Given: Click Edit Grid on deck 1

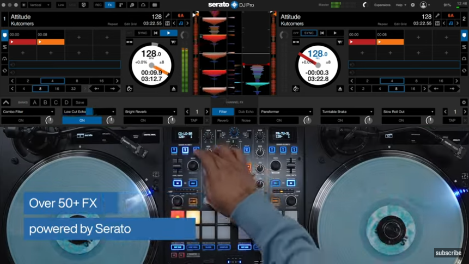Looking at the screenshot, I should tap(130, 24).
